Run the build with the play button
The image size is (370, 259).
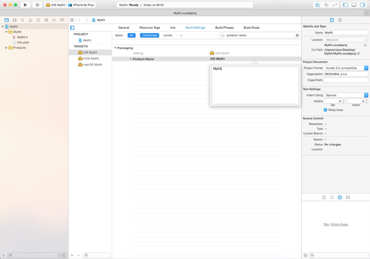(25, 5)
